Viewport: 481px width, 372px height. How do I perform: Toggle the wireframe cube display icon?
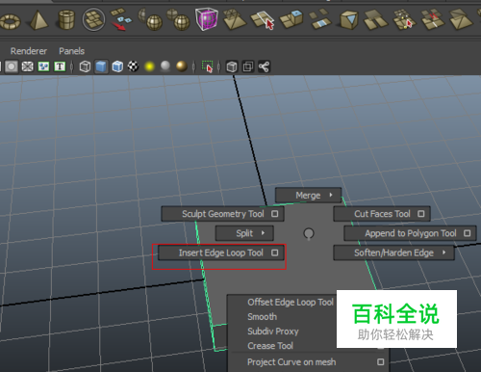85,66
